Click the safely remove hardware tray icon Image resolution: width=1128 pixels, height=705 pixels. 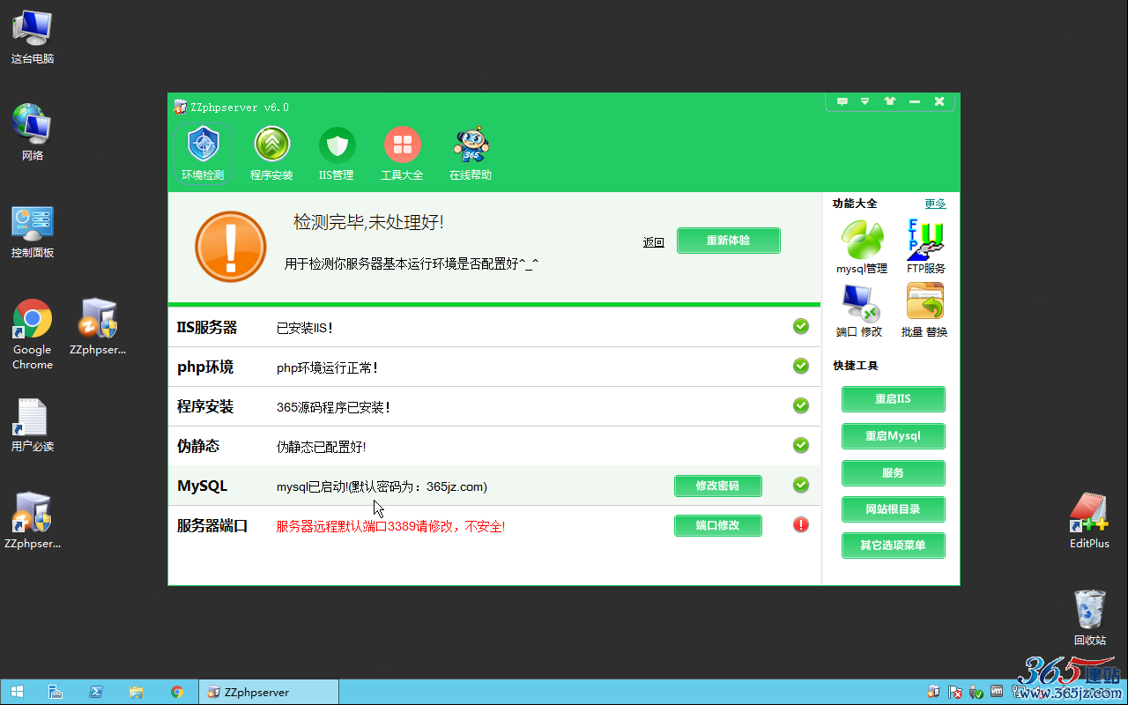(x=976, y=693)
